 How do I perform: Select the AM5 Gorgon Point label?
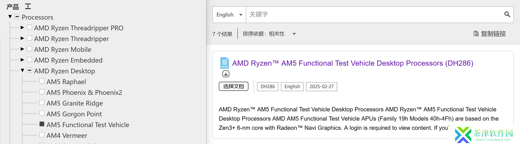click(74, 114)
